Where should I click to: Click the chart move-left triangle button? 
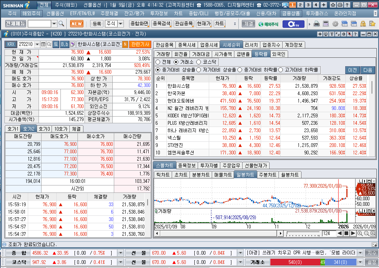pyautogui.click(x=340, y=233)
